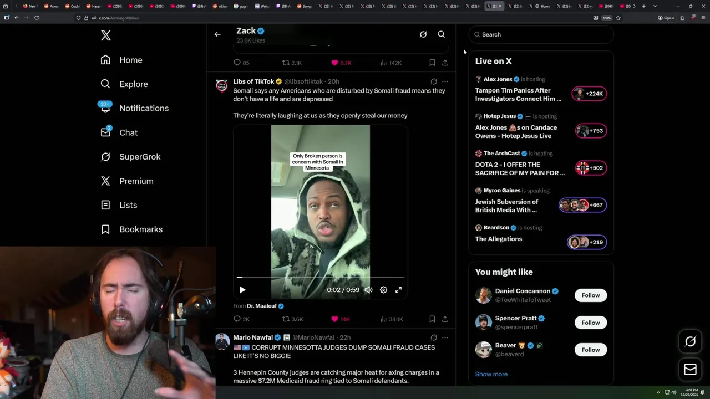The height and width of the screenshot is (399, 710).
Task: Join Hotep Jesus live with +753
Action: (x=591, y=131)
